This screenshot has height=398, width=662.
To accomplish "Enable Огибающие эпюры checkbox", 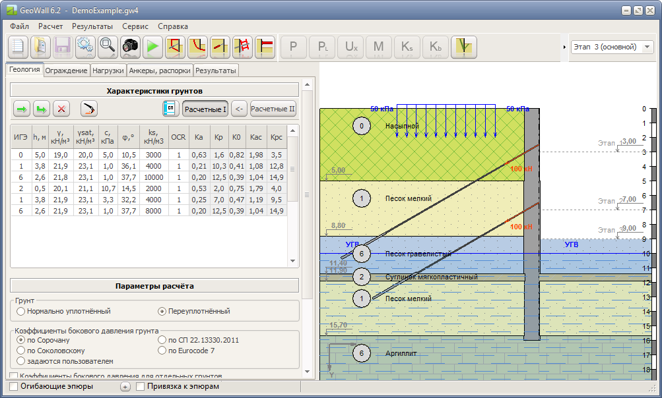I will 13,386.
